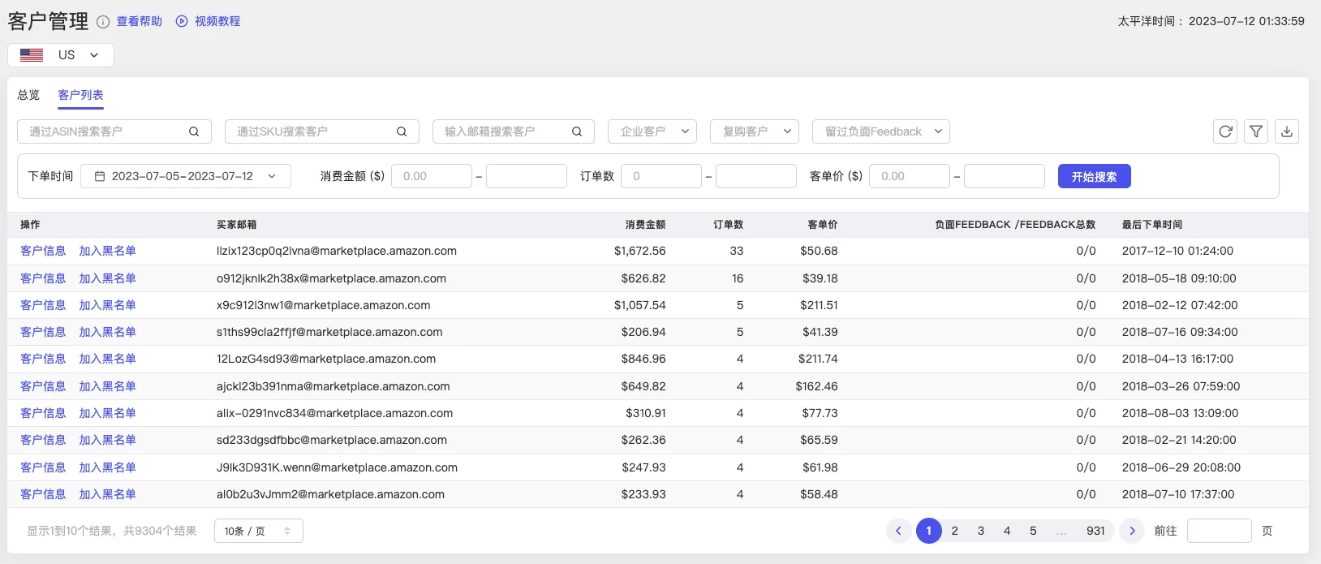Go to page 2
The width and height of the screenshot is (1321, 564).
click(x=955, y=531)
